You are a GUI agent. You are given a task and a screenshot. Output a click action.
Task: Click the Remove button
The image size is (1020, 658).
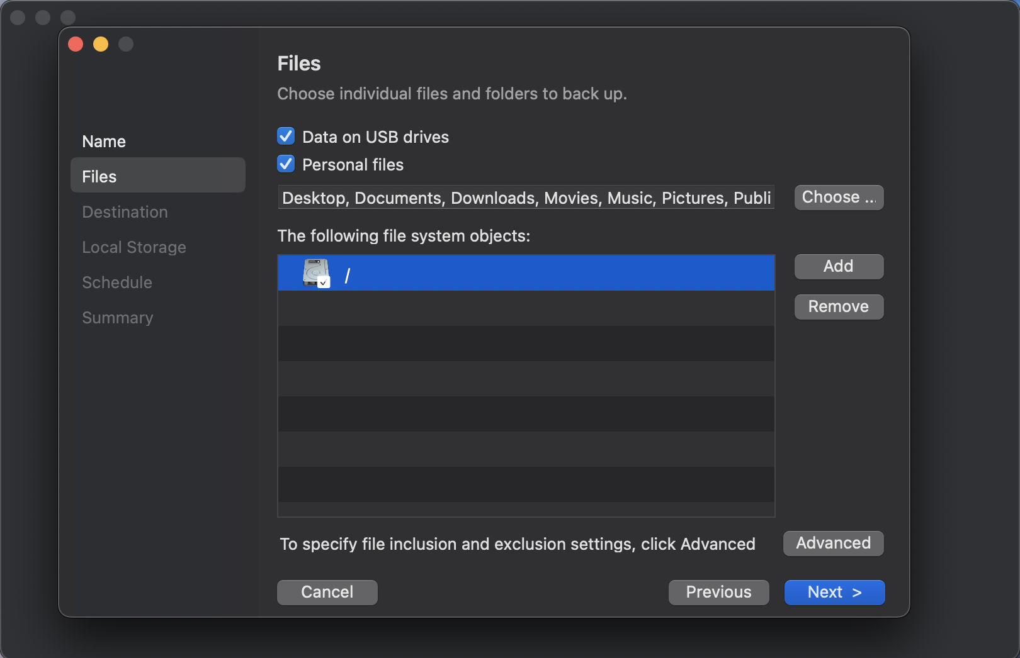(x=839, y=307)
